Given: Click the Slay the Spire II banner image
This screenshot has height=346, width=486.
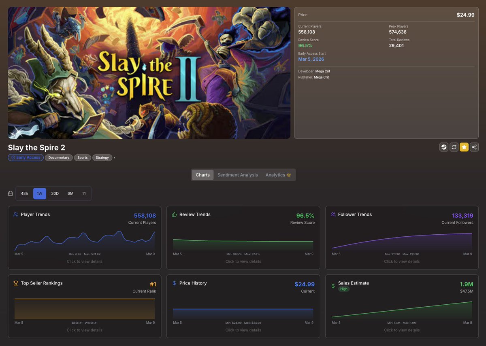Looking at the screenshot, I should pyautogui.click(x=149, y=73).
